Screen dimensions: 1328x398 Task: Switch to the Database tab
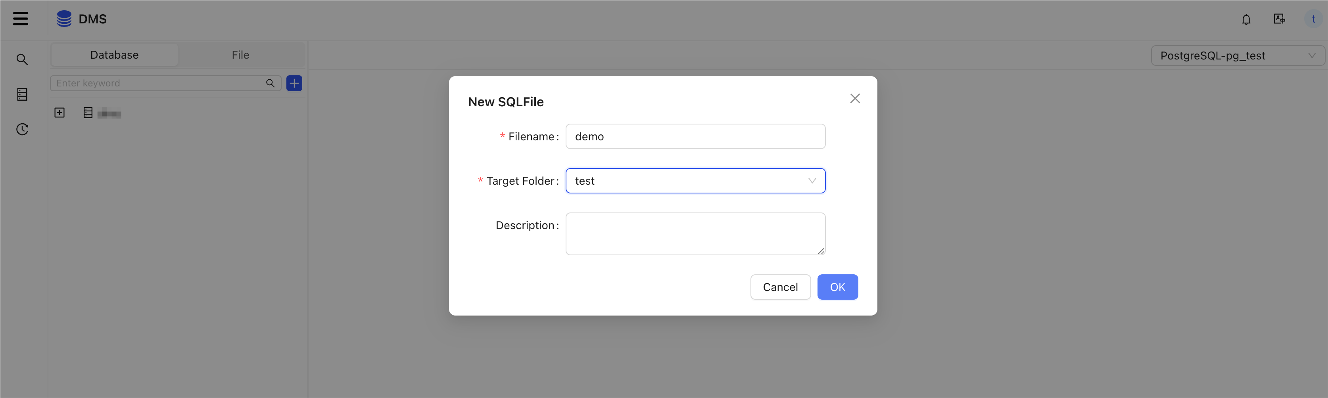point(115,55)
